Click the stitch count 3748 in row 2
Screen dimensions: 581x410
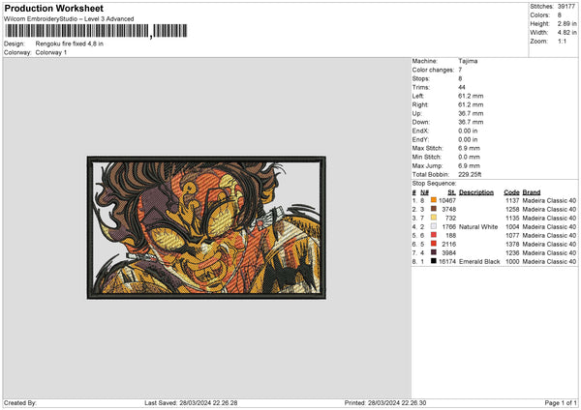click(x=448, y=210)
